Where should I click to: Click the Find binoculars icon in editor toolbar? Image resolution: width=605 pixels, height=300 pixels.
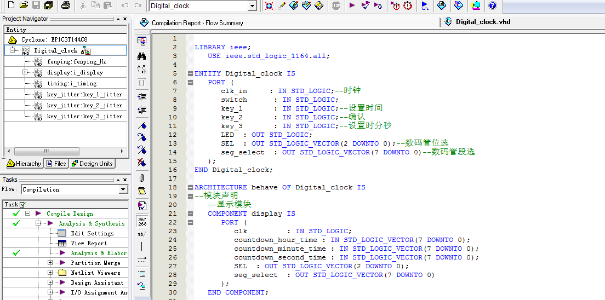141,56
